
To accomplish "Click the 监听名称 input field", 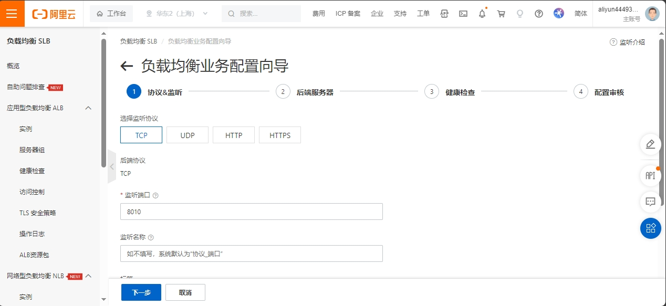I will pos(251,254).
